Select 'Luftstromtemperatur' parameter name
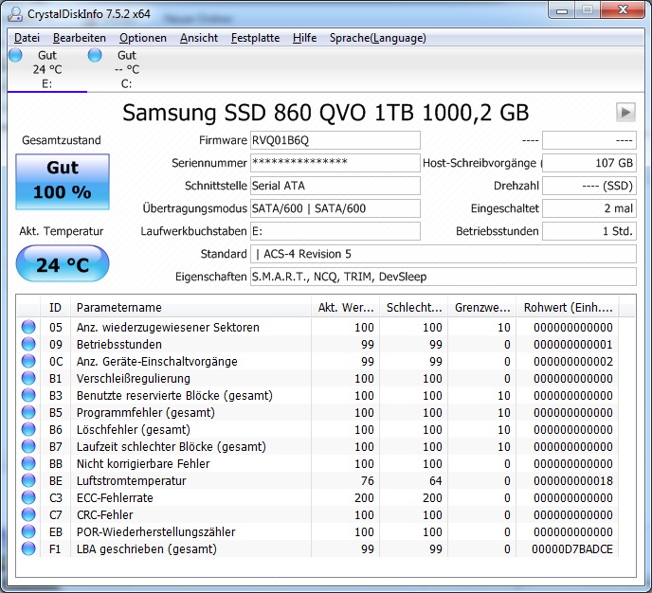 pyautogui.click(x=132, y=481)
